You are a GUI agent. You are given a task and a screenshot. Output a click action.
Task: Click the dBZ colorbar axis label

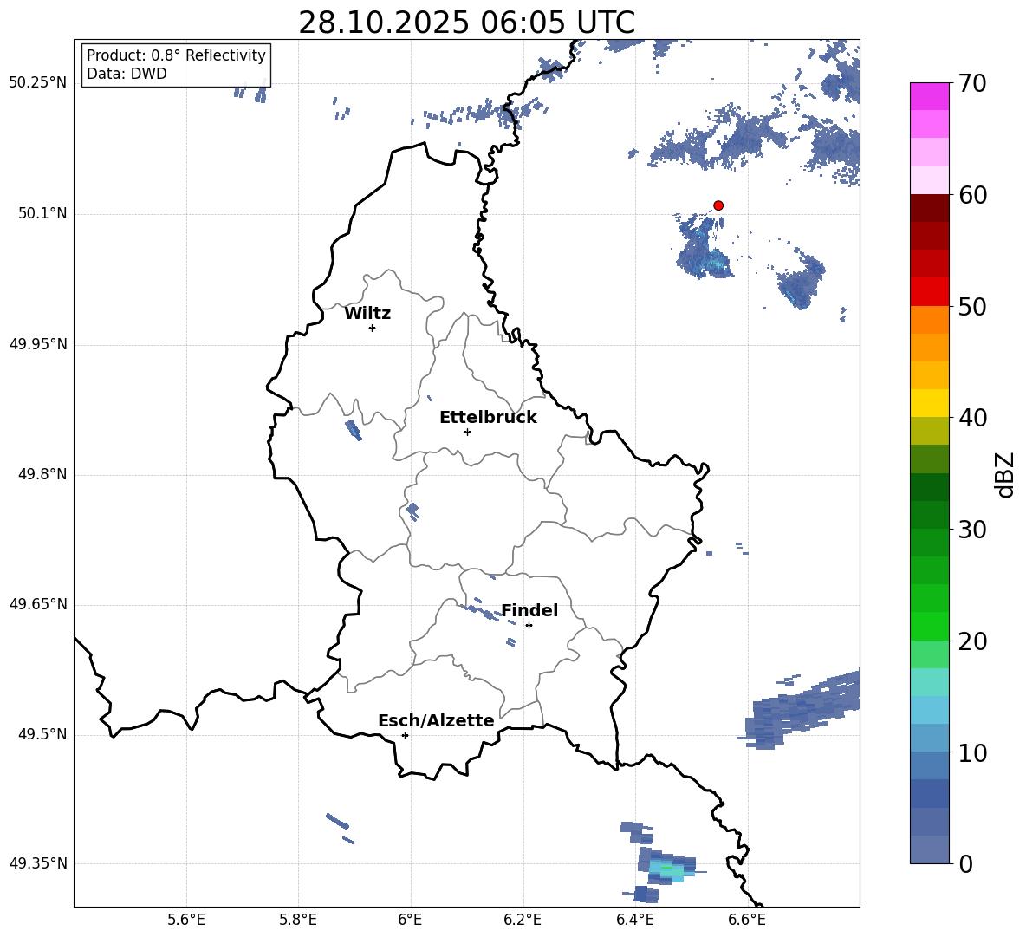pos(1006,474)
